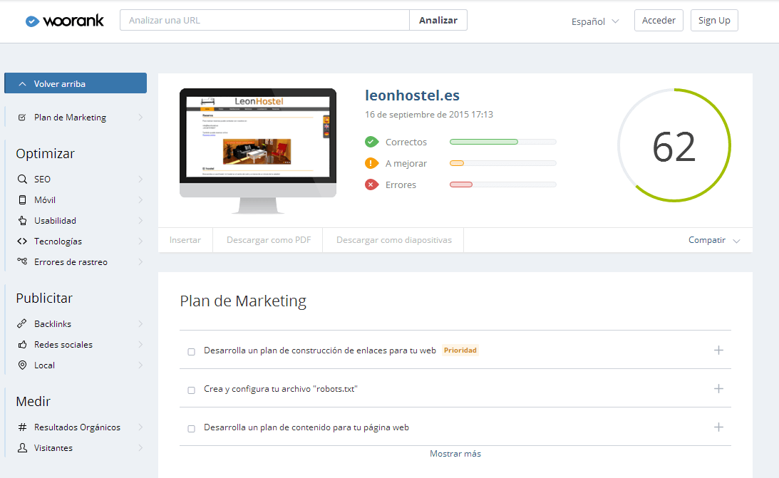Expand the Local section chevron
Screen dimensions: 779x478
coord(140,365)
